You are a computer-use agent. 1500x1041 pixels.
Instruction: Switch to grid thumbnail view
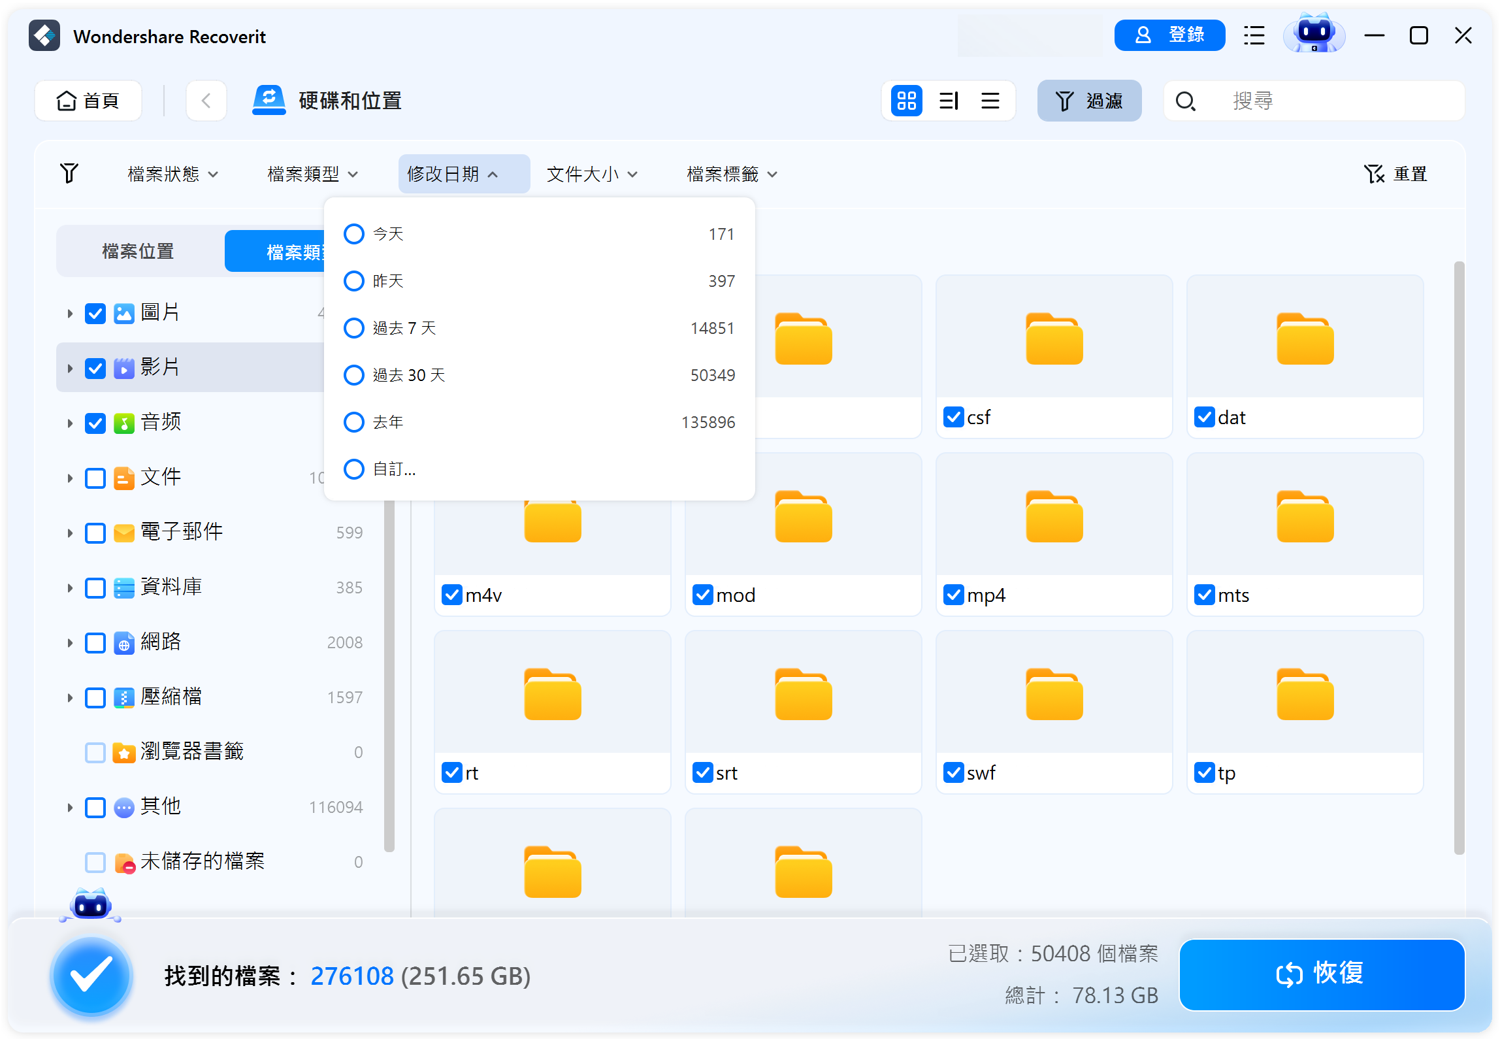906,101
